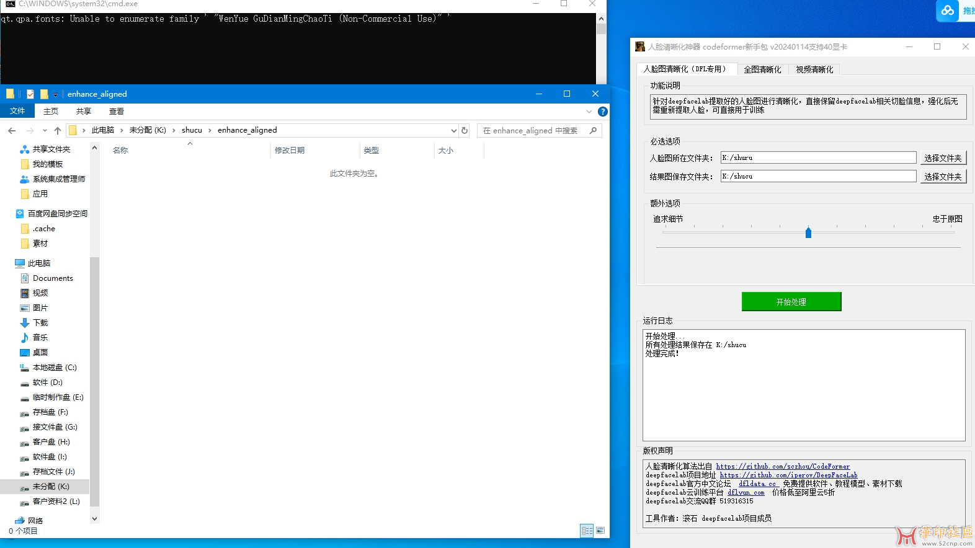Click the properties quick access toolbar icon

tap(30, 94)
